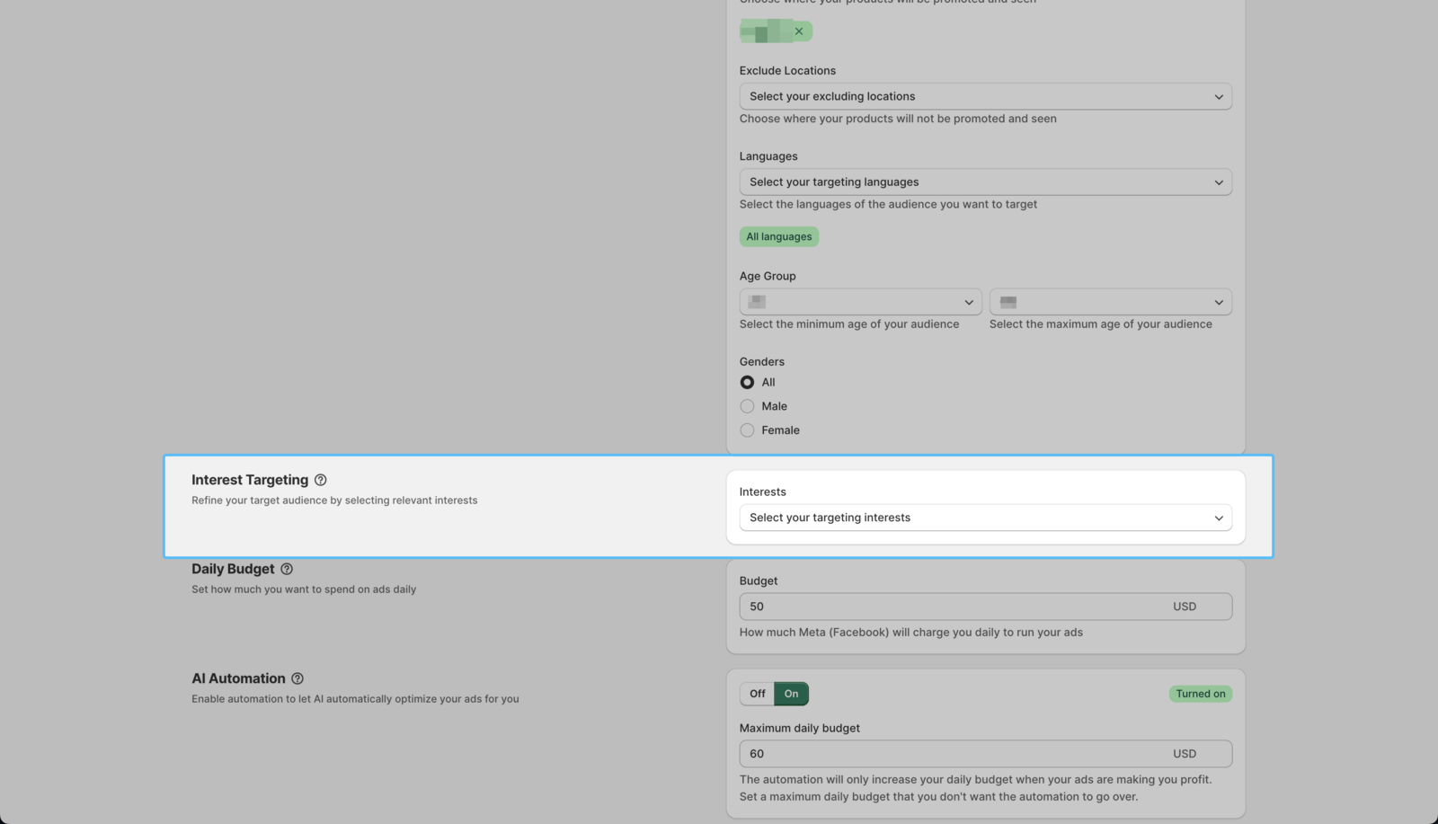
Task: Click the AI Automation help icon
Action: click(297, 678)
